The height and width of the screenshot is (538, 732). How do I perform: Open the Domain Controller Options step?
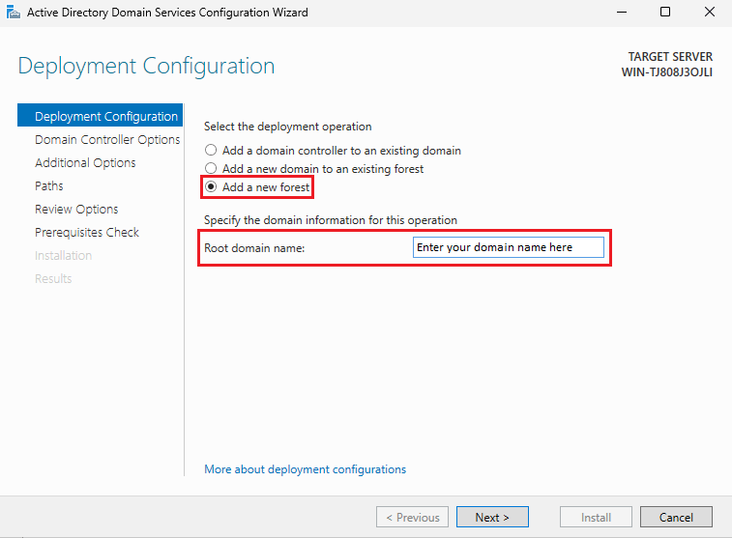[x=107, y=139]
